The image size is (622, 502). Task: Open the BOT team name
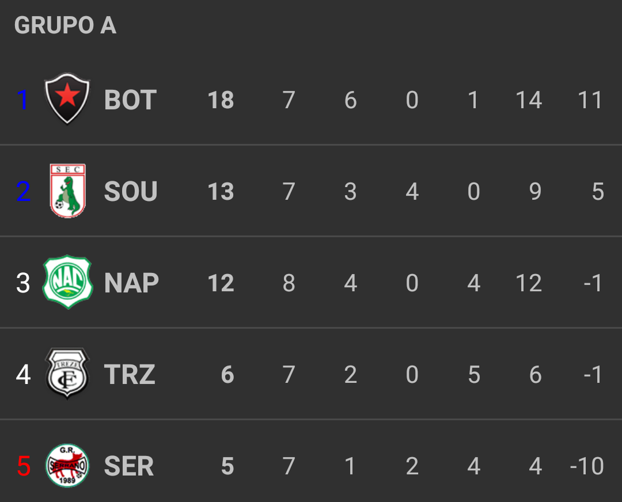(130, 100)
